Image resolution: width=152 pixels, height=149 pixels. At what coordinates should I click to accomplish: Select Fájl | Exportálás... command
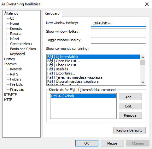point(93,73)
